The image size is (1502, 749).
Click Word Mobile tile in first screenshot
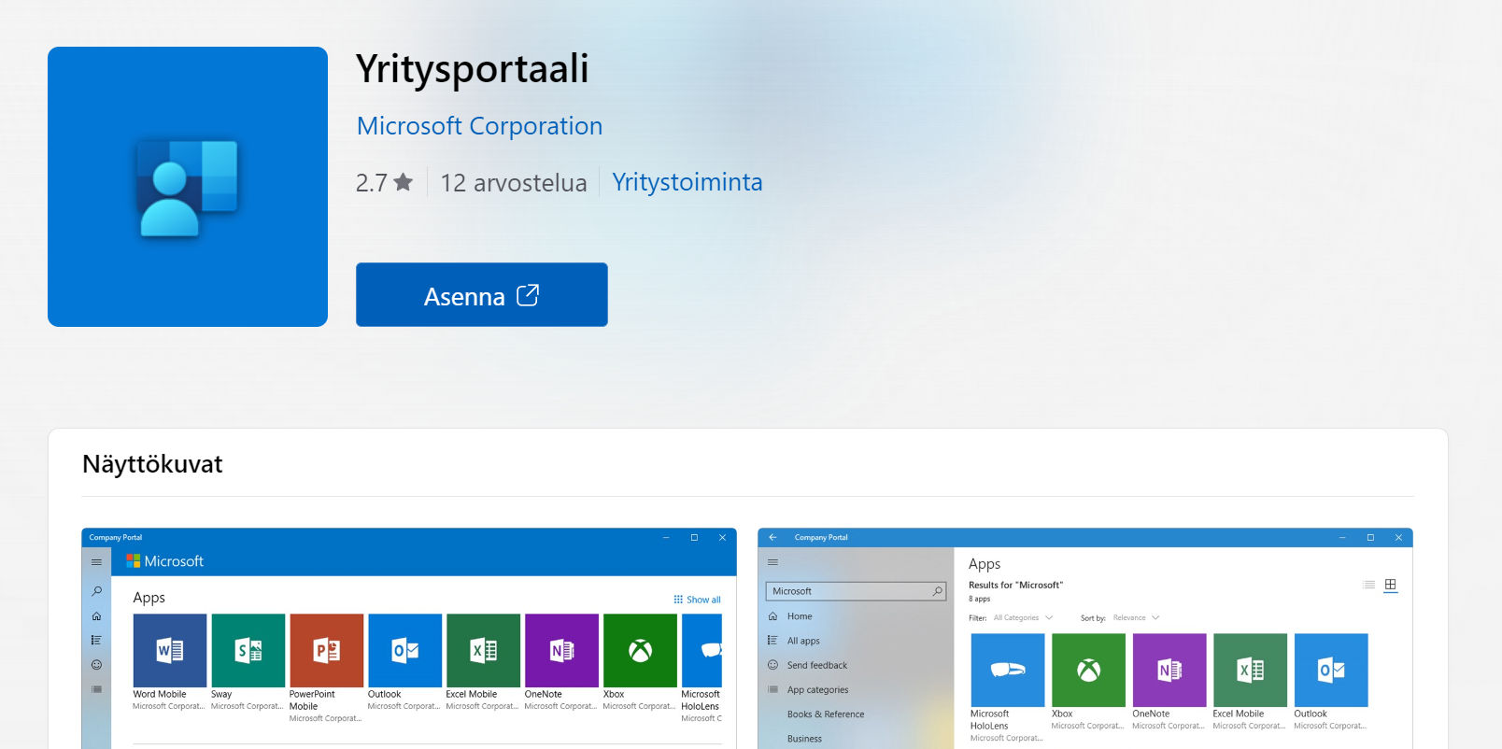169,651
